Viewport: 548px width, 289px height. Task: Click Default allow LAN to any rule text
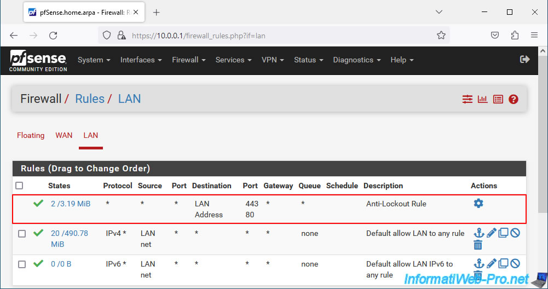tap(415, 233)
